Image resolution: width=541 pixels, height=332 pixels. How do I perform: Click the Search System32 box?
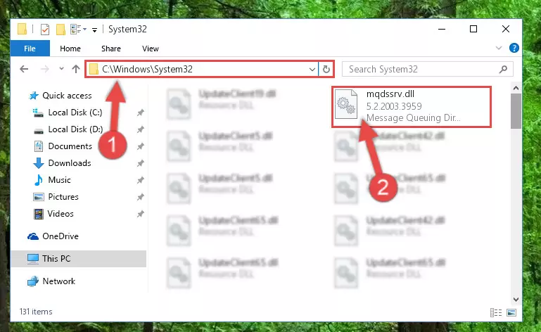coord(428,70)
